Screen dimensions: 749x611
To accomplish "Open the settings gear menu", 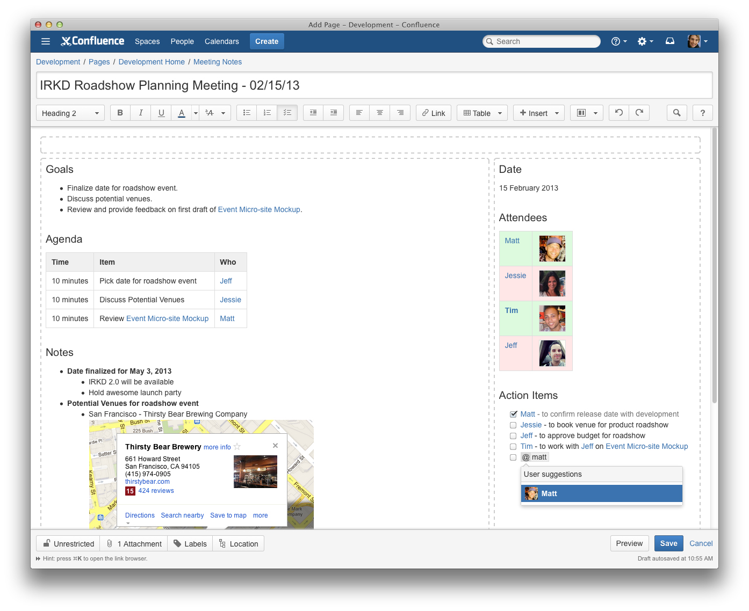I will click(645, 41).
